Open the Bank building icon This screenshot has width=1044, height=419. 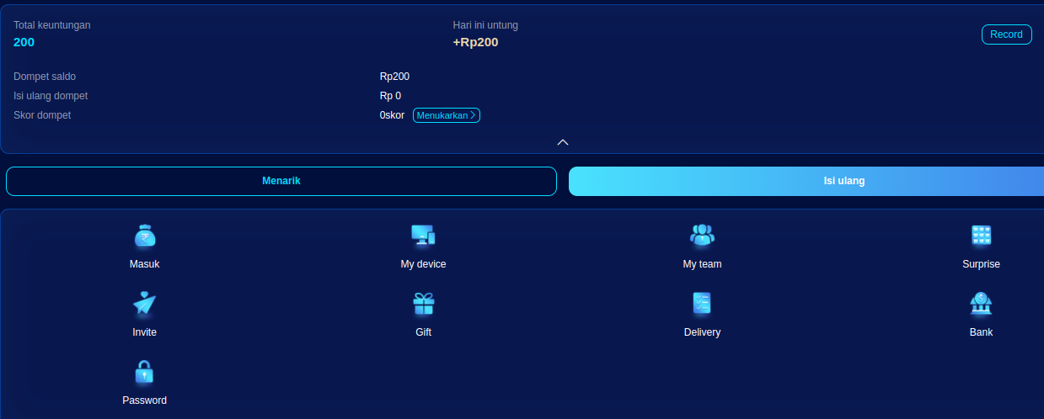[981, 304]
